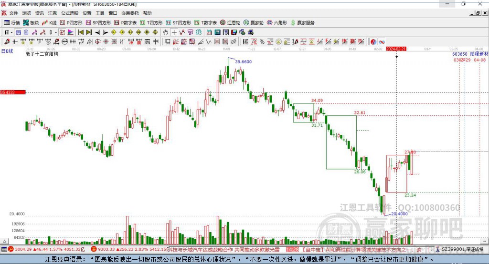This screenshot has width=489, height=264.
Task: Open the 公式选股 menu
Action: [70, 13]
